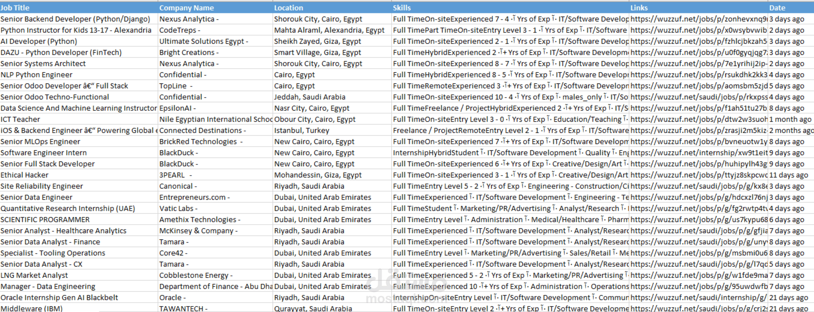This screenshot has height=312, width=814.
Task: Select the 11 days ago date cell
Action: point(791,175)
